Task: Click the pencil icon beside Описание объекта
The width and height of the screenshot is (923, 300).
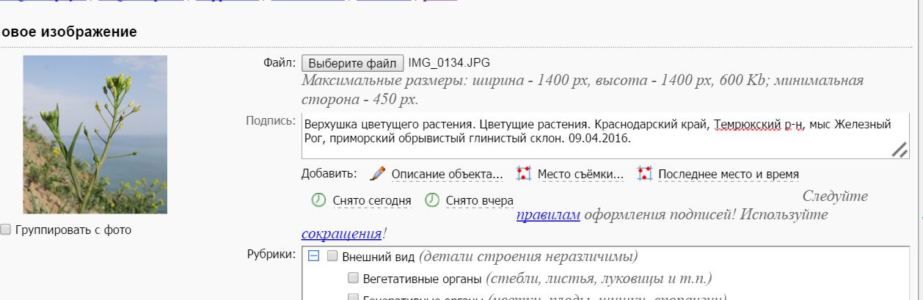Action: click(x=378, y=174)
